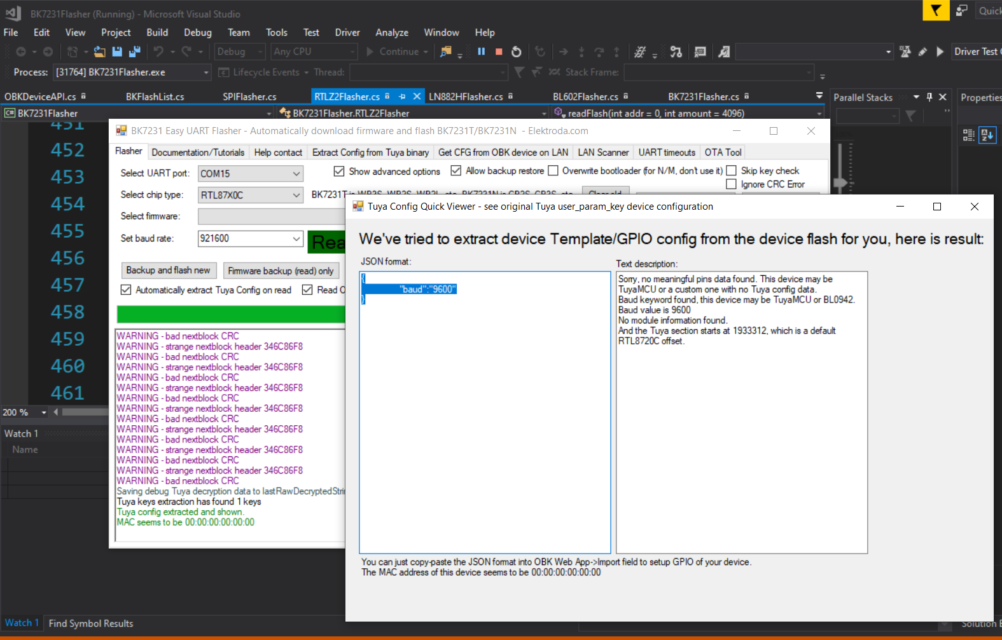Click the yellow notifications flag icon
Image resolution: width=1002 pixels, height=640 pixels.
pyautogui.click(x=936, y=10)
